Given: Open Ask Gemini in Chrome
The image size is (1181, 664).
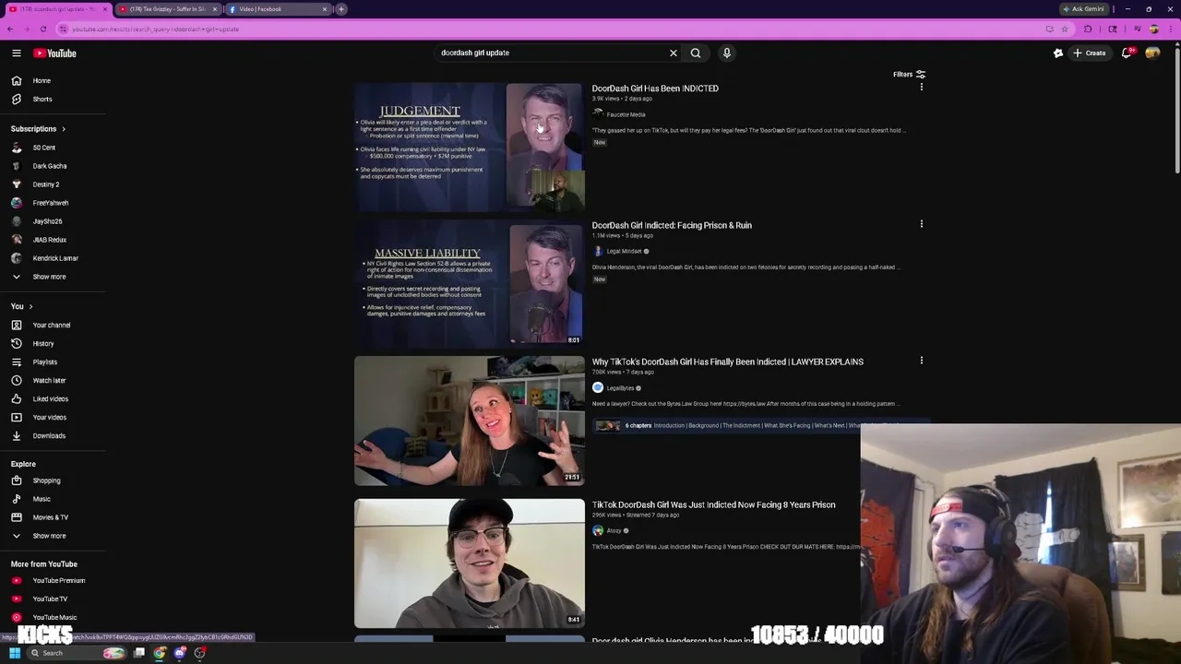Looking at the screenshot, I should (x=1084, y=9).
